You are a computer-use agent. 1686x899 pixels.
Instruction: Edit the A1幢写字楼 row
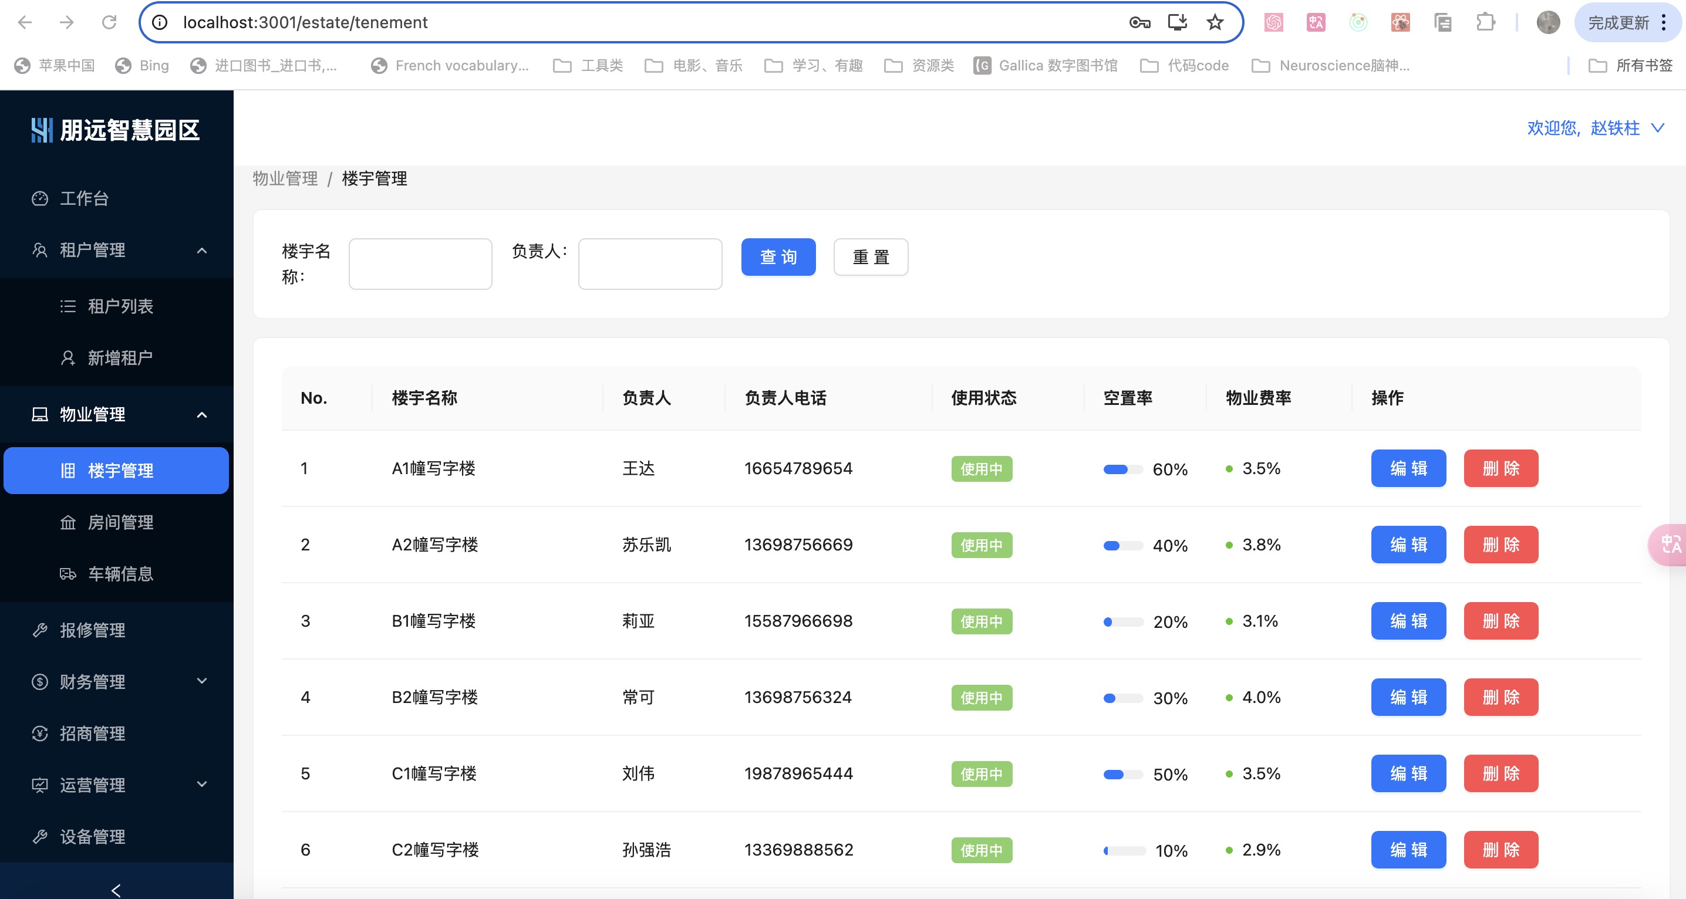tap(1408, 468)
